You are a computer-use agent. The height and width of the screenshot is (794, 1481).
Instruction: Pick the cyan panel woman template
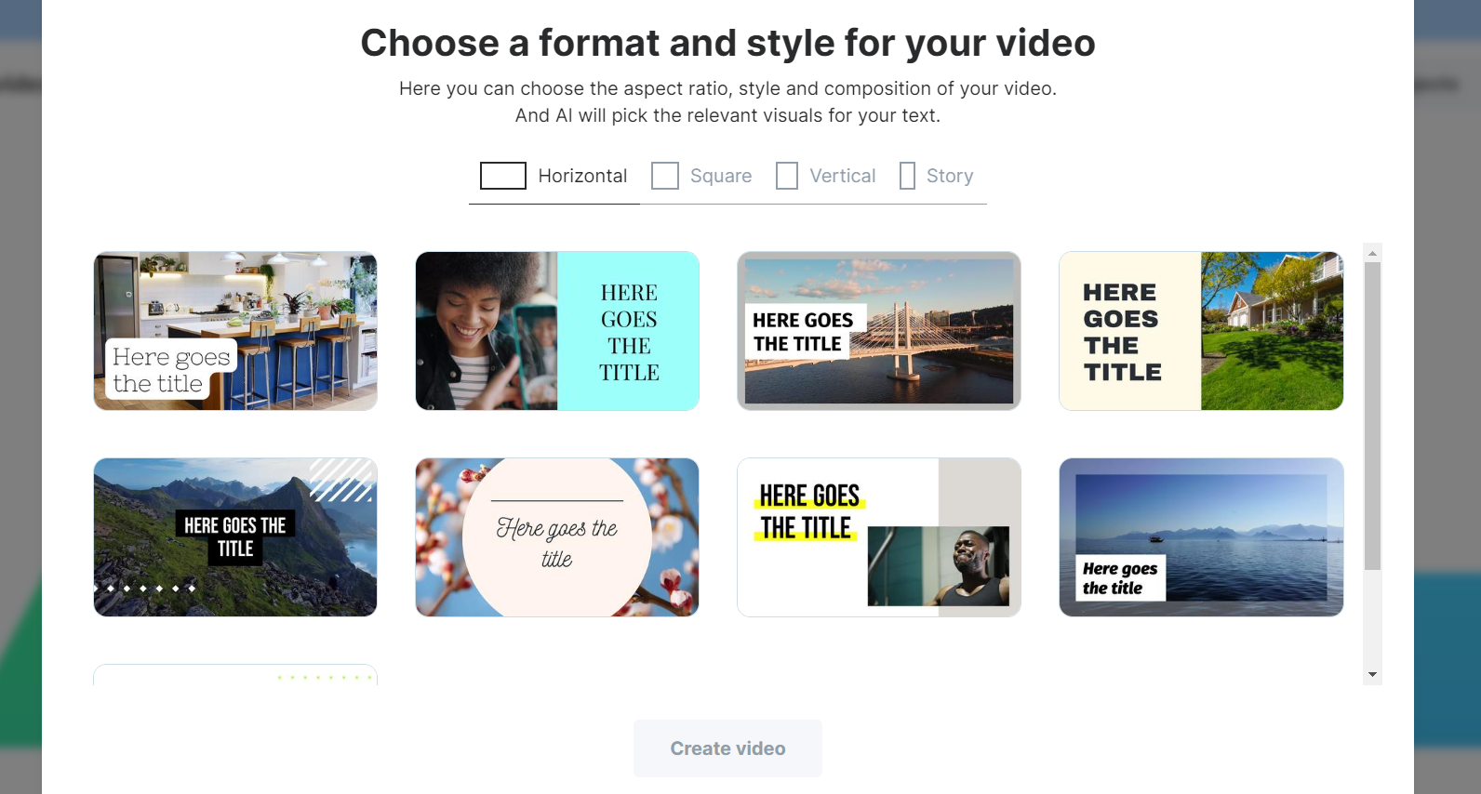tap(557, 331)
